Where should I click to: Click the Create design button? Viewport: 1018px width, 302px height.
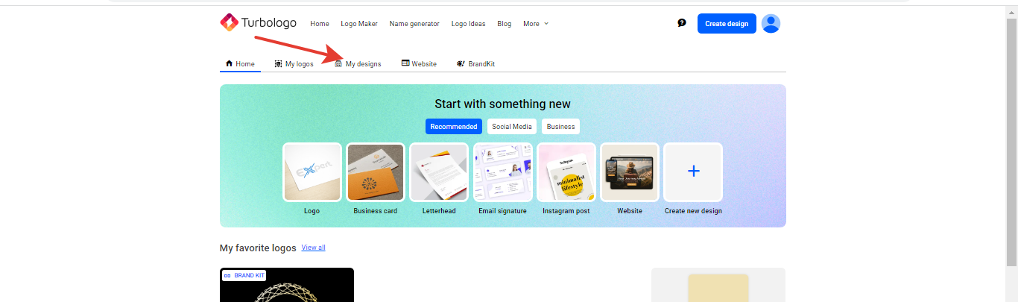click(x=727, y=24)
